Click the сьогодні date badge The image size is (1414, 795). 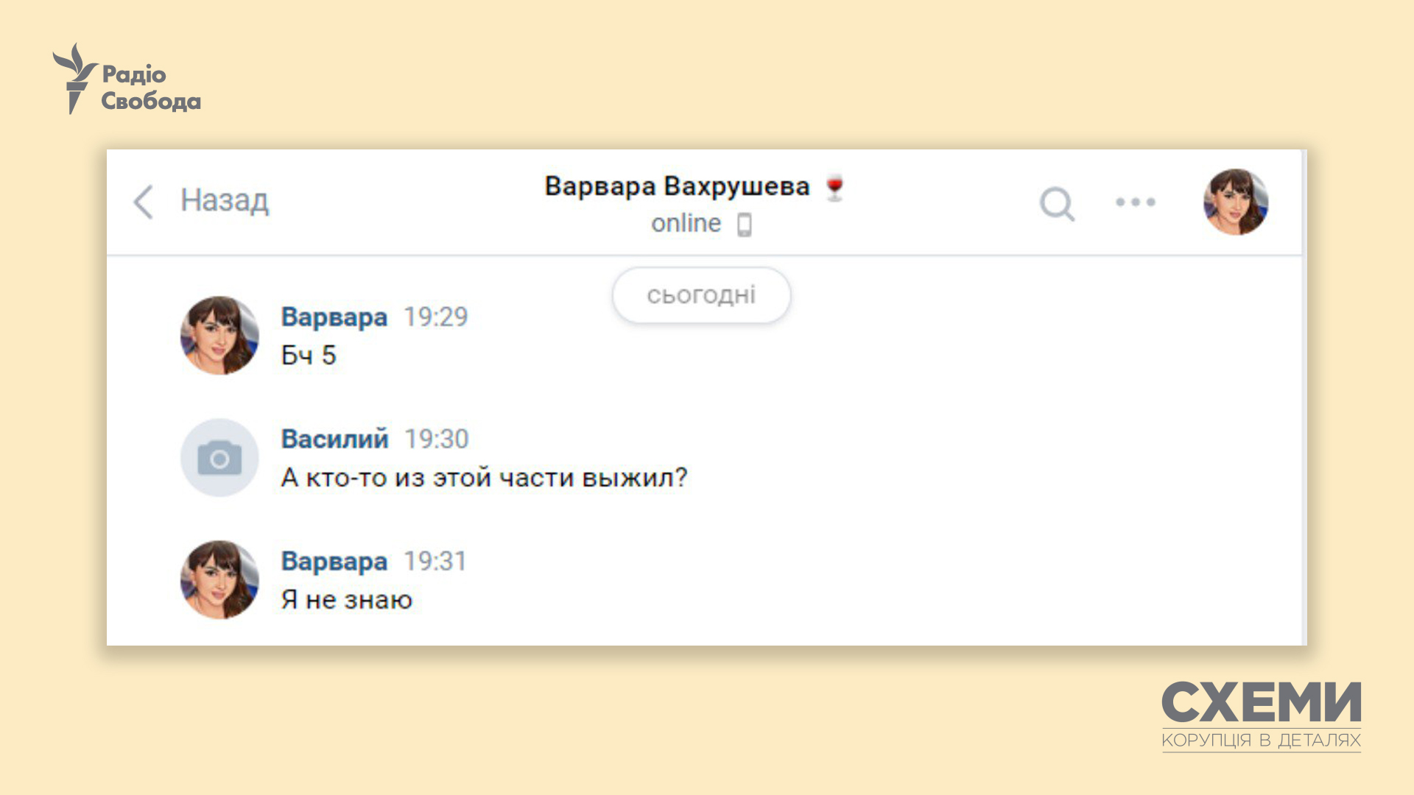[701, 295]
